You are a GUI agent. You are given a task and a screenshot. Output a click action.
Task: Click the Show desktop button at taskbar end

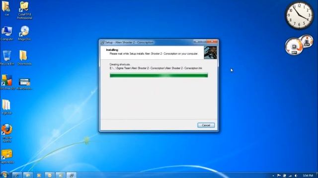[x=317, y=175]
